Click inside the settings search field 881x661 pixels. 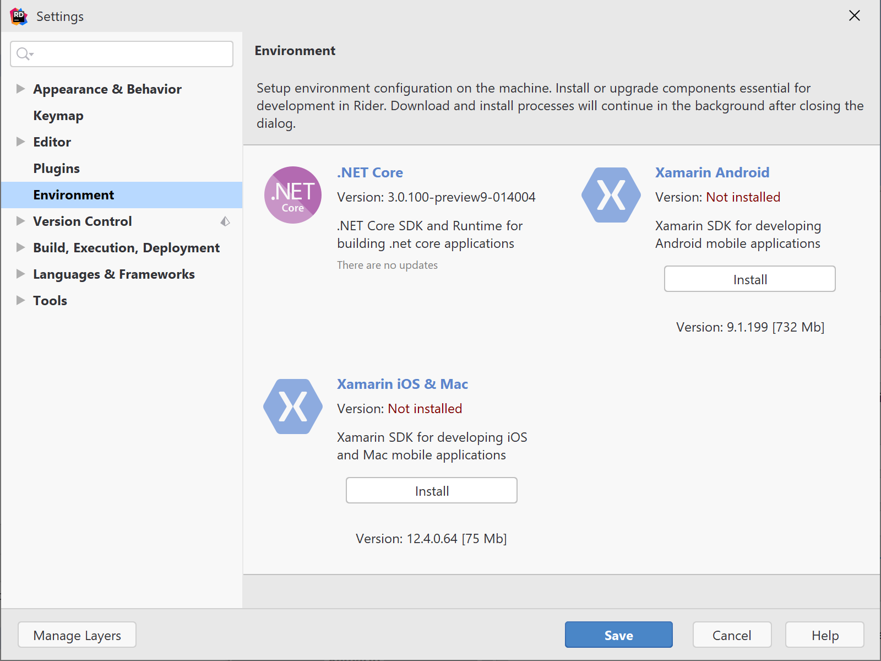tap(121, 54)
